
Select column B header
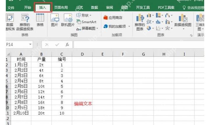tap(41, 54)
